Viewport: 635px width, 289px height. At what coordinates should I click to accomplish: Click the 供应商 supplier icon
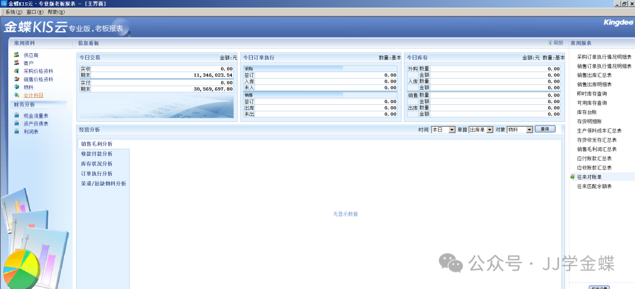[16, 55]
